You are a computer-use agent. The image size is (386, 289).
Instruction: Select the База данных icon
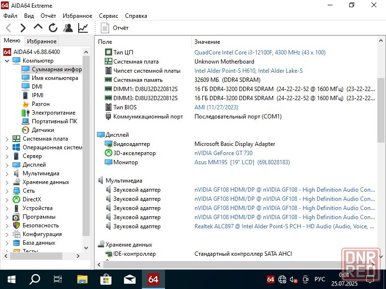pos(16,243)
